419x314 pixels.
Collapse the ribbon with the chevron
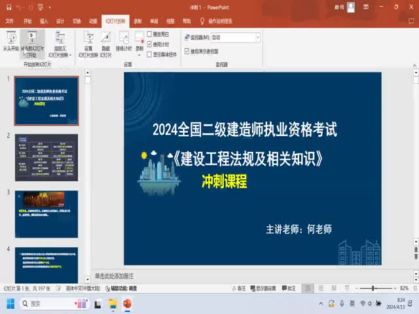point(414,65)
